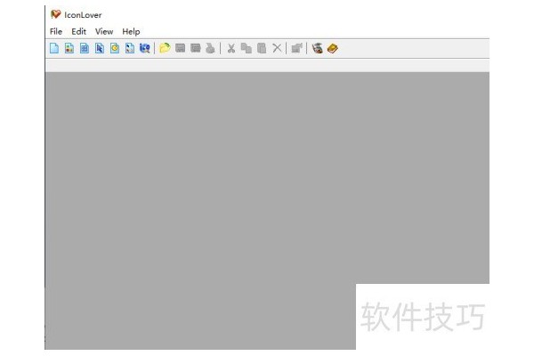This screenshot has width=534, height=356.
Task: Open the Edit menu
Action: click(x=78, y=32)
